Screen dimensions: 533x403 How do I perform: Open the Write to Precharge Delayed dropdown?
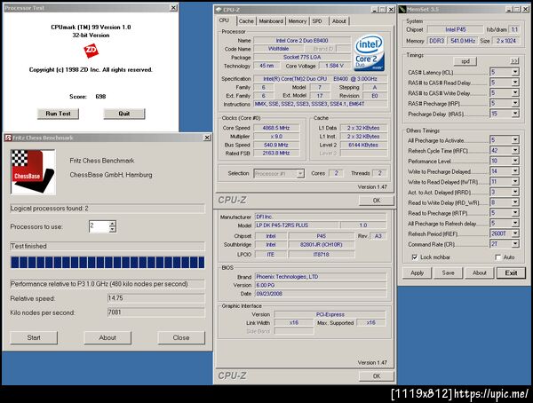515,171
